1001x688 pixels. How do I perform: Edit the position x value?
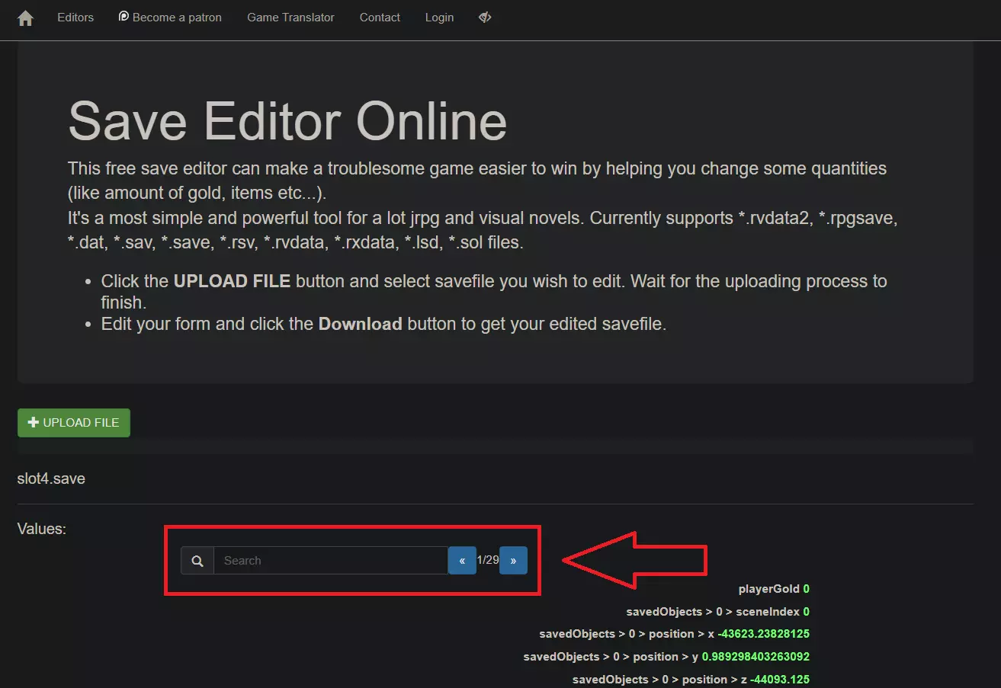point(762,634)
